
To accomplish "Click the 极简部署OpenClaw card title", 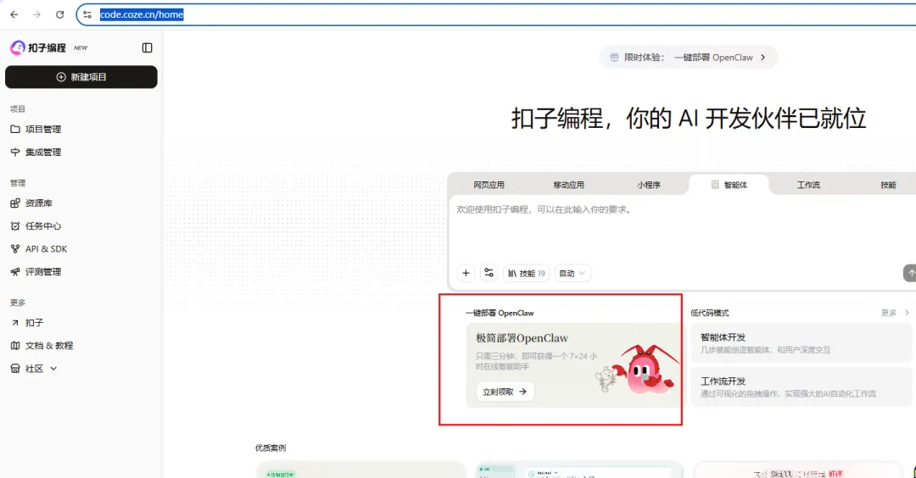I will click(x=522, y=338).
